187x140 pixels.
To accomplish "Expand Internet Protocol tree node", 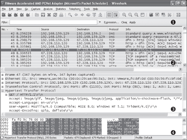I will [x=2, y=83].
